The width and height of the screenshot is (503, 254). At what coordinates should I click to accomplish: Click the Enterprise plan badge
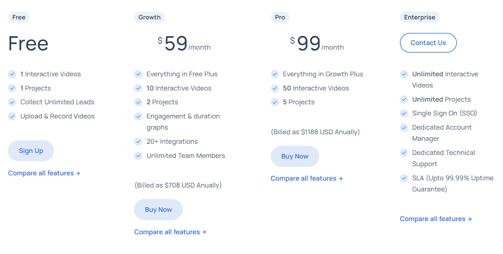(x=419, y=17)
